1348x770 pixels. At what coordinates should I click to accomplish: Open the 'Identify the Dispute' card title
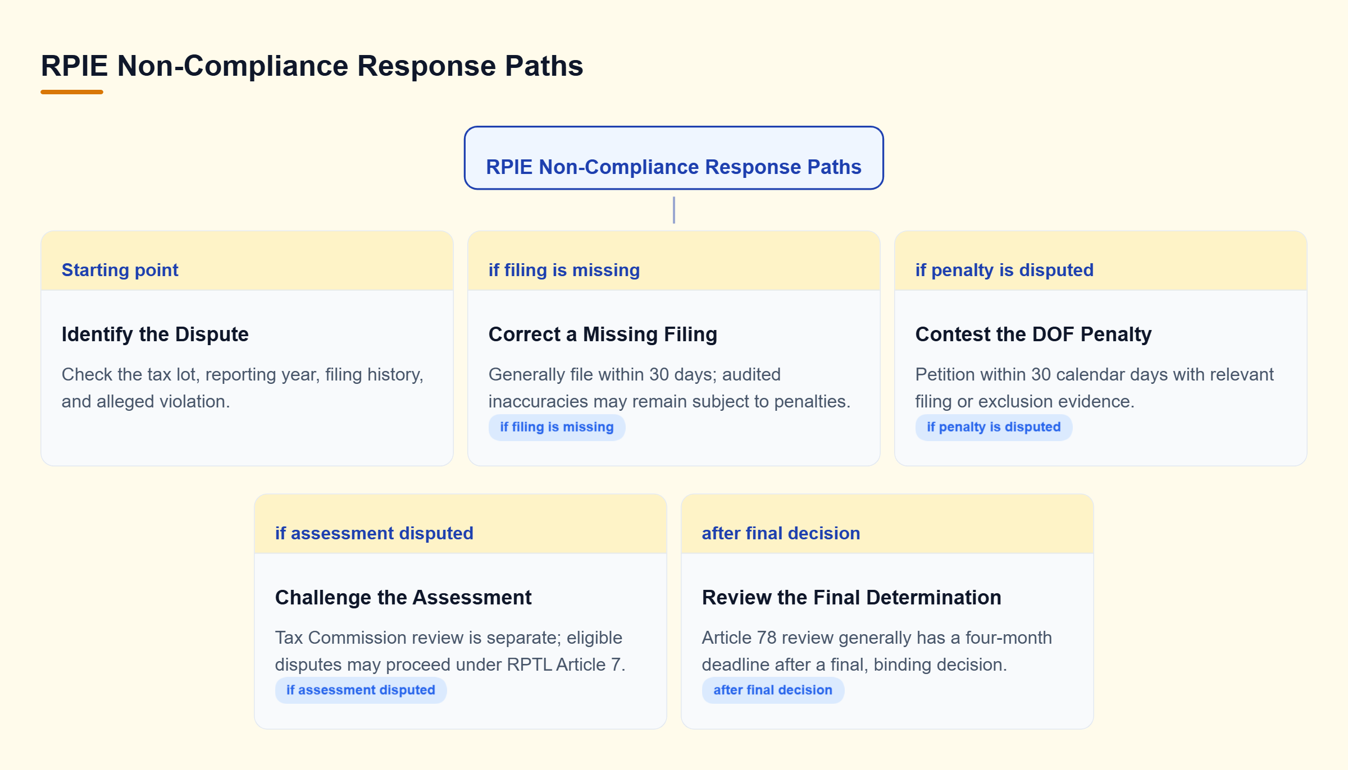(155, 334)
